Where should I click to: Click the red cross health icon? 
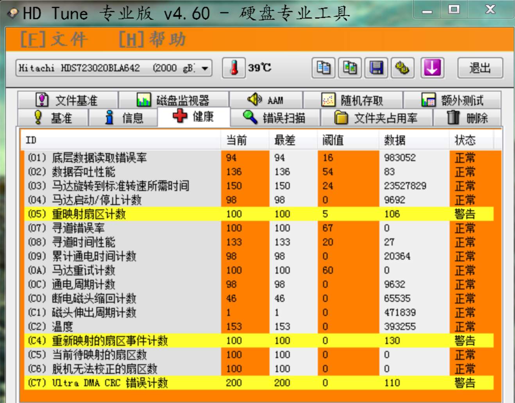coord(180,116)
